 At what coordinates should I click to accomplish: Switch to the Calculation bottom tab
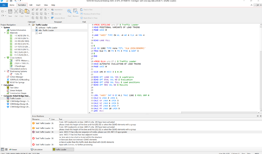(x=37, y=149)
